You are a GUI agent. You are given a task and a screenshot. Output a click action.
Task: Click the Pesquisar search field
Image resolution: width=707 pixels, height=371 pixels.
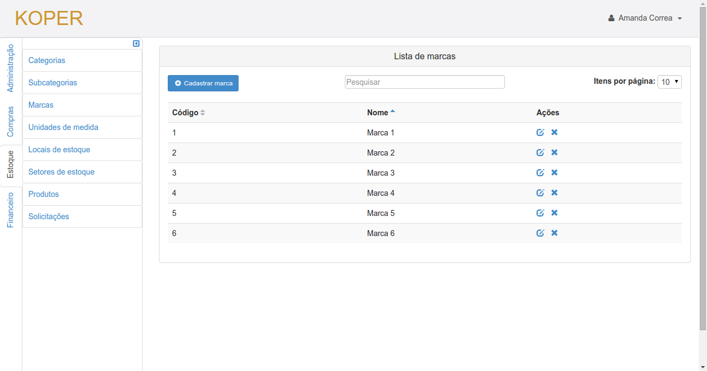[x=424, y=82]
